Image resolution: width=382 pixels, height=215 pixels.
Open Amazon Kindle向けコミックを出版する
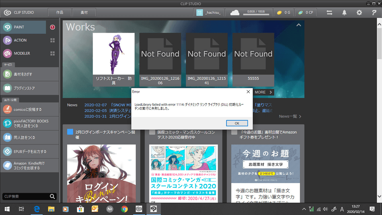[x=29, y=166]
